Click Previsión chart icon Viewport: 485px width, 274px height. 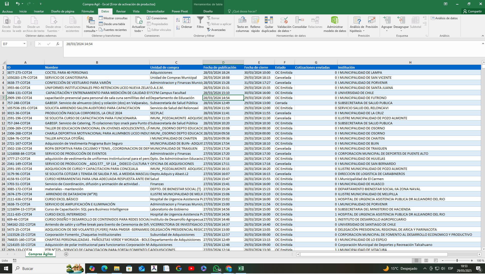pyautogui.click(x=372, y=23)
